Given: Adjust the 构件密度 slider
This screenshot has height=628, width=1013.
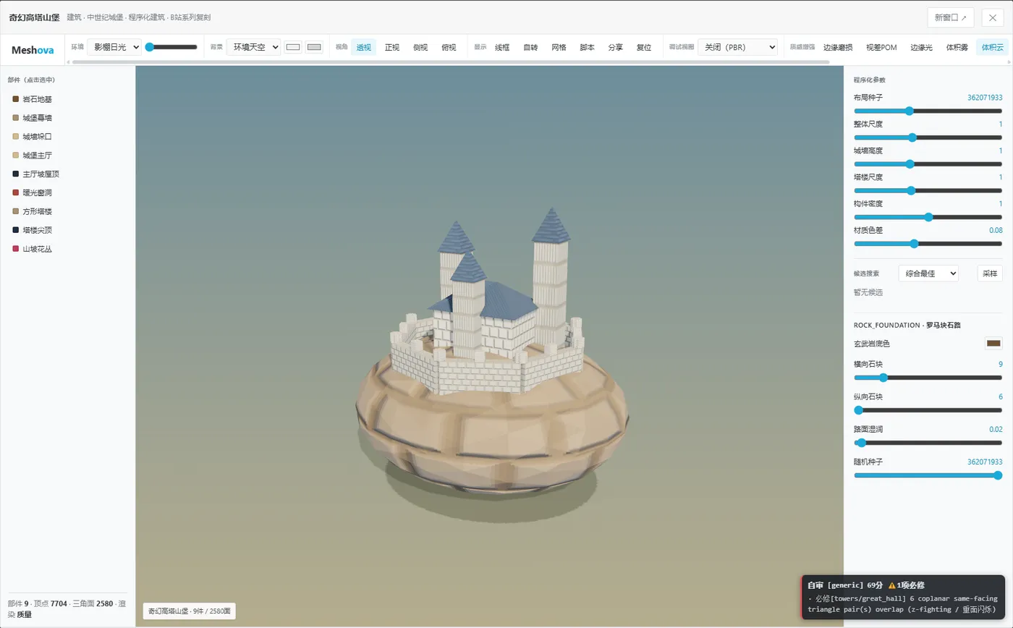Looking at the screenshot, I should 928,217.
